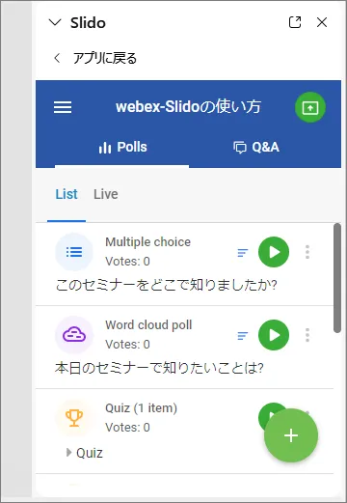The width and height of the screenshot is (347, 503).
Task: Open three-dot menu for Word cloud poll
Action: tap(307, 335)
